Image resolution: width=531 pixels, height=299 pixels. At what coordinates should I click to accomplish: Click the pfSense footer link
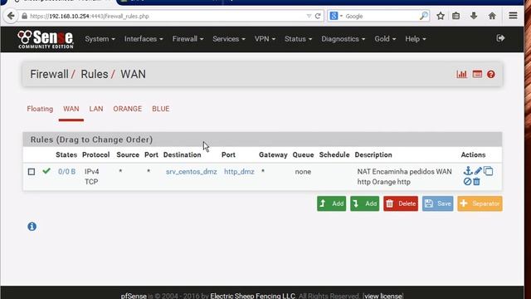(134, 296)
